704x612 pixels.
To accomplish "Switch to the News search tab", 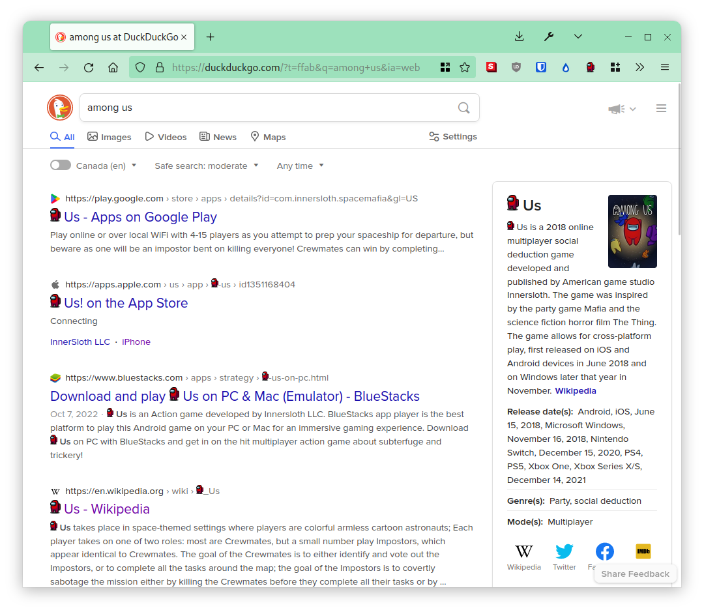I will click(x=218, y=137).
